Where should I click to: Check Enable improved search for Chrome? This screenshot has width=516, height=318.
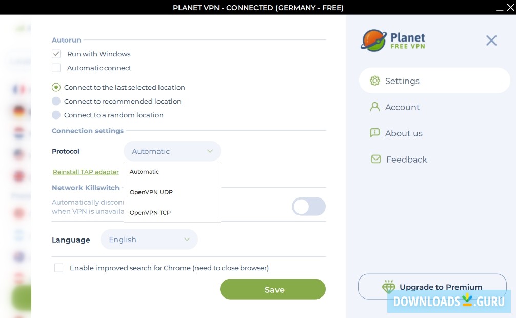tap(59, 268)
